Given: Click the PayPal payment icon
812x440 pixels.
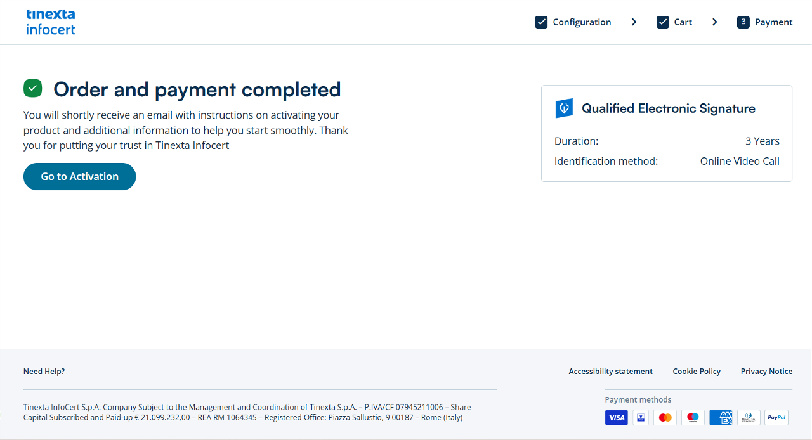Looking at the screenshot, I should (x=776, y=417).
